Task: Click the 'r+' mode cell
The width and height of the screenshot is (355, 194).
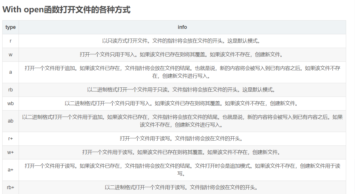Action: pyautogui.click(x=10, y=139)
